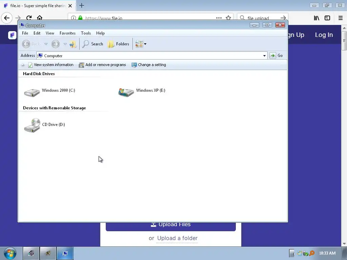Open a new browser tab with the plus button
The image size is (347, 260).
82,5
